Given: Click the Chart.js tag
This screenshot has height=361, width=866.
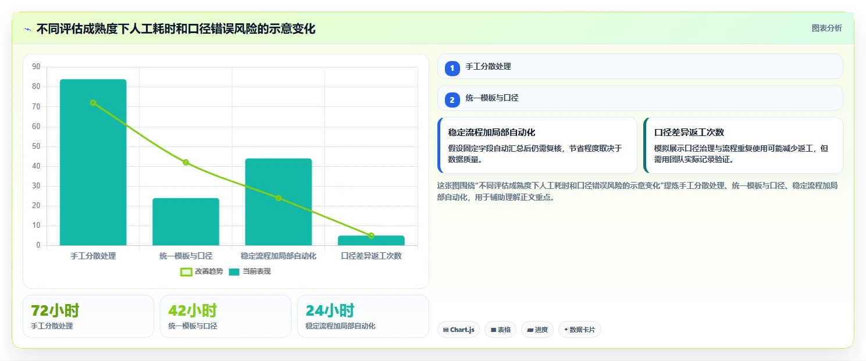Looking at the screenshot, I should tap(458, 330).
